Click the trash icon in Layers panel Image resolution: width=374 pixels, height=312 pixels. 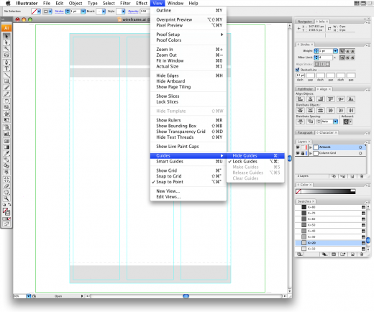(362, 176)
